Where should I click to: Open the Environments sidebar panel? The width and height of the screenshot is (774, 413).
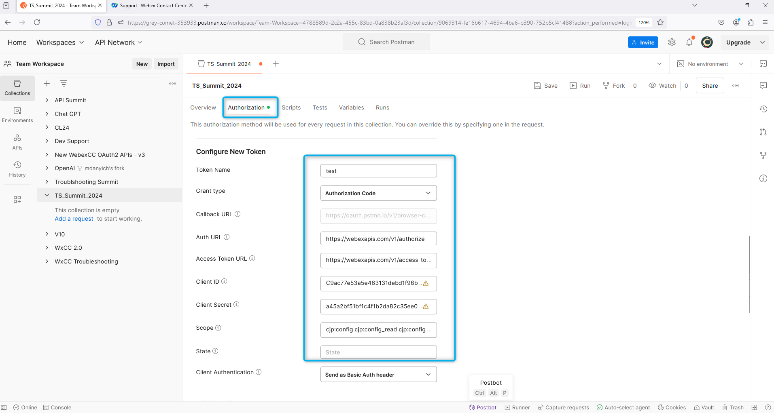[17, 115]
